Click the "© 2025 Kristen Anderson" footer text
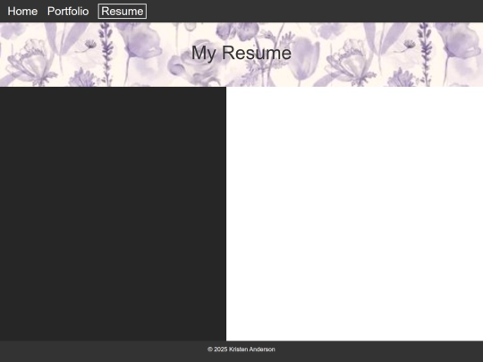 point(241,349)
